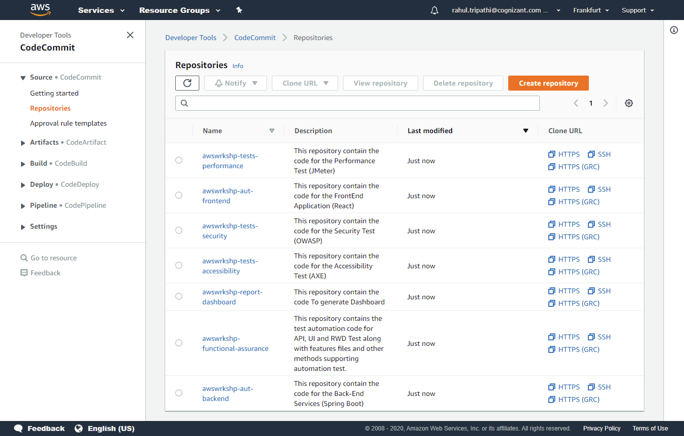684x436 pixels.
Task: Open the account menu for rahul.tripathi
Action: tap(506, 10)
